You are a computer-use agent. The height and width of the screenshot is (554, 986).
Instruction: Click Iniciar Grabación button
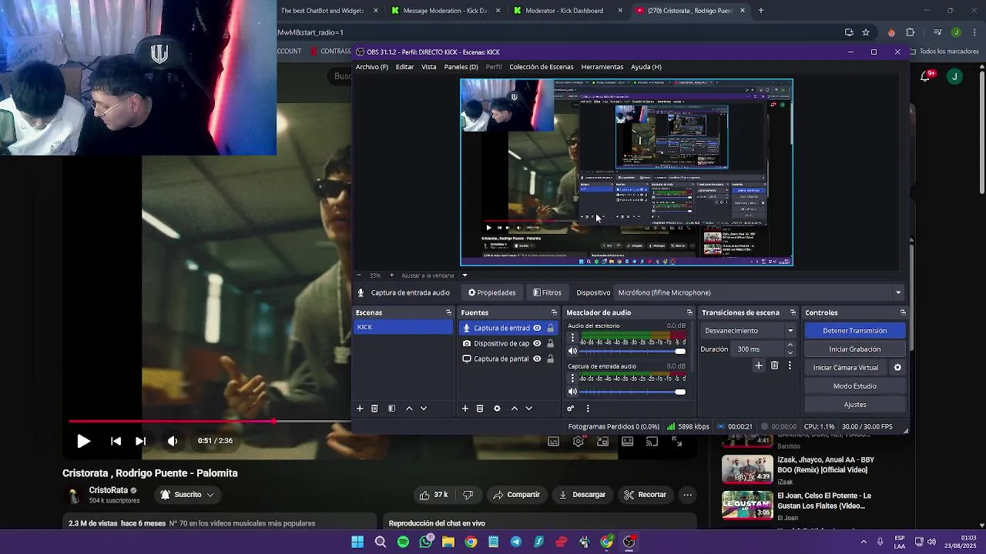(855, 349)
